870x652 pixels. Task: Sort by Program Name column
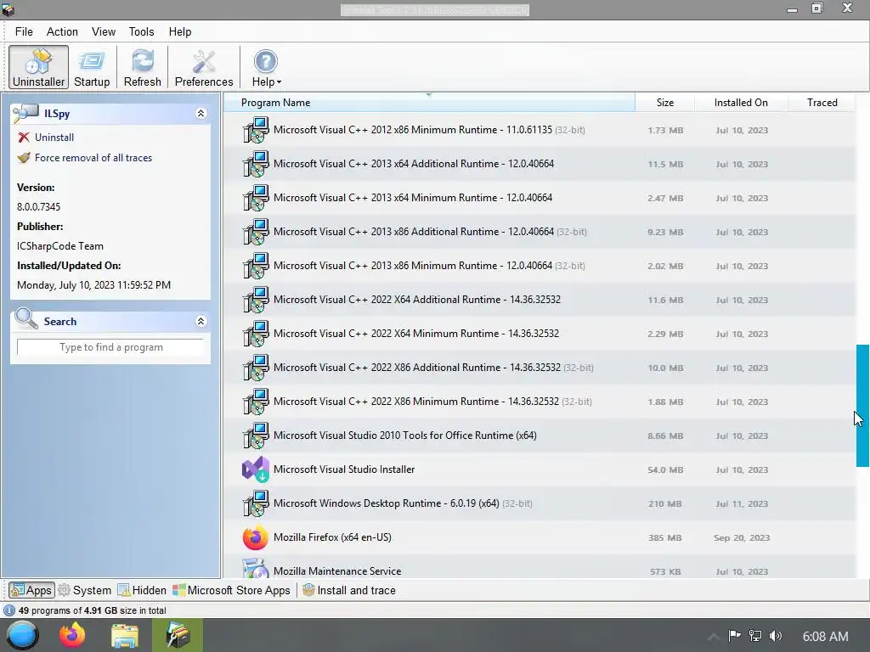[429, 103]
